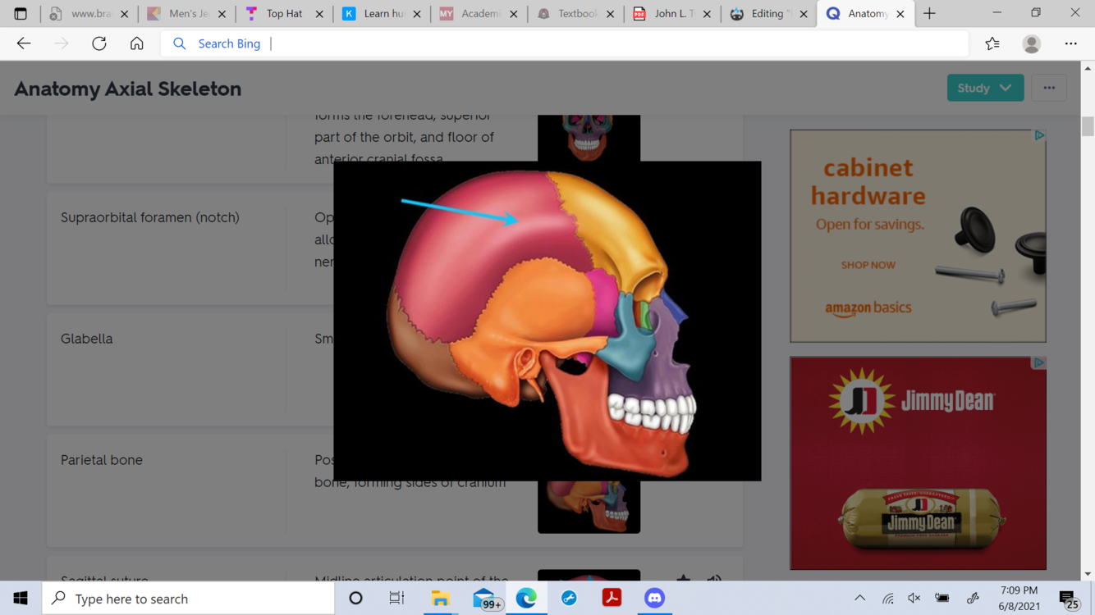
Task: Expand the Study dropdown button
Action: (x=985, y=88)
